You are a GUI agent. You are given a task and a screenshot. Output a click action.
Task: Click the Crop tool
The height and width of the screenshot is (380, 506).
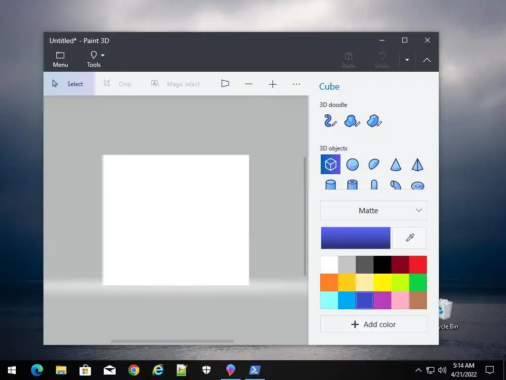[x=117, y=84]
